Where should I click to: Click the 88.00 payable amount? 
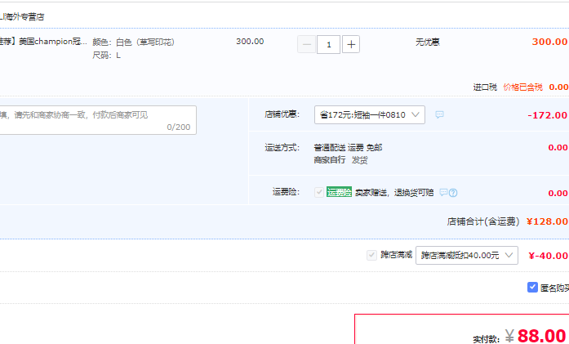point(542,336)
